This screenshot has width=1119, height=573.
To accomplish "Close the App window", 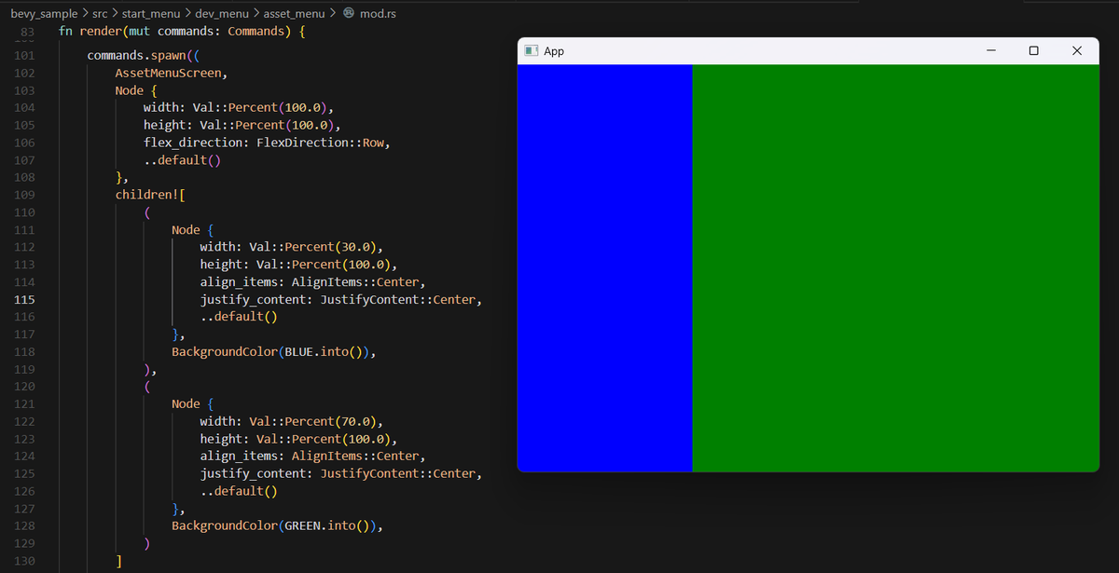I will (1077, 51).
